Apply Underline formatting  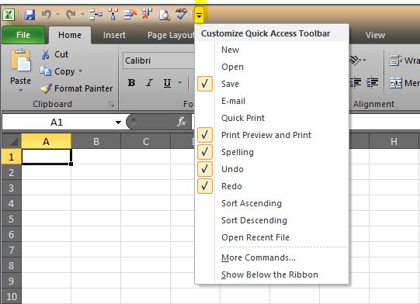pos(167,83)
